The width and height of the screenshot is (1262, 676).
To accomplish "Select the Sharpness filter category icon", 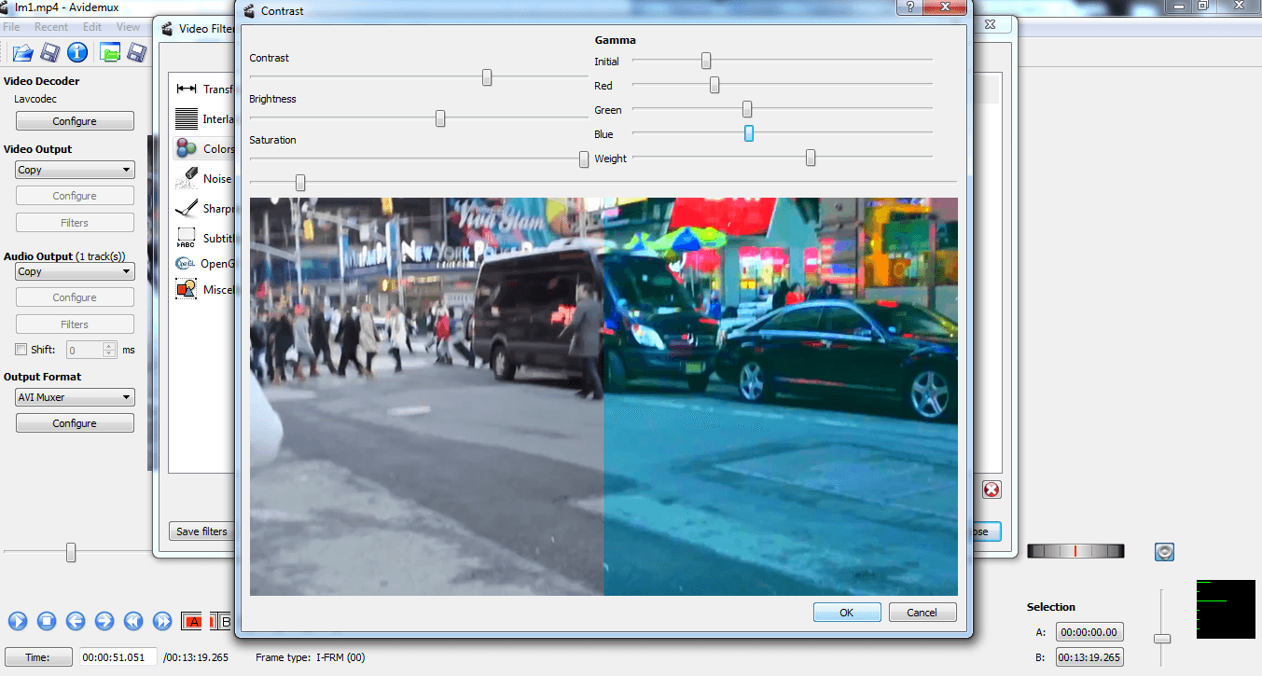I will coord(187,208).
